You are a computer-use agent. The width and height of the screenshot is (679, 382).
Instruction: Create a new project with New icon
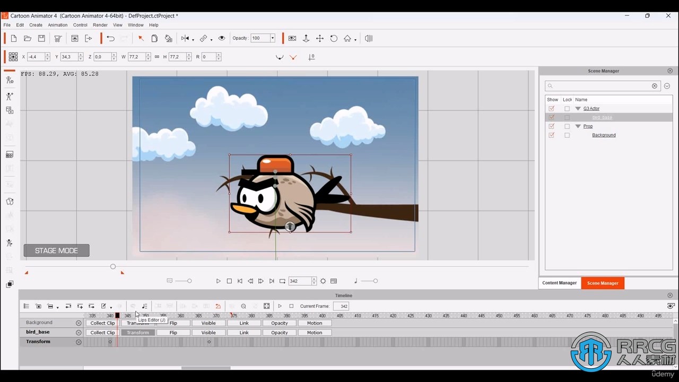[x=14, y=38]
